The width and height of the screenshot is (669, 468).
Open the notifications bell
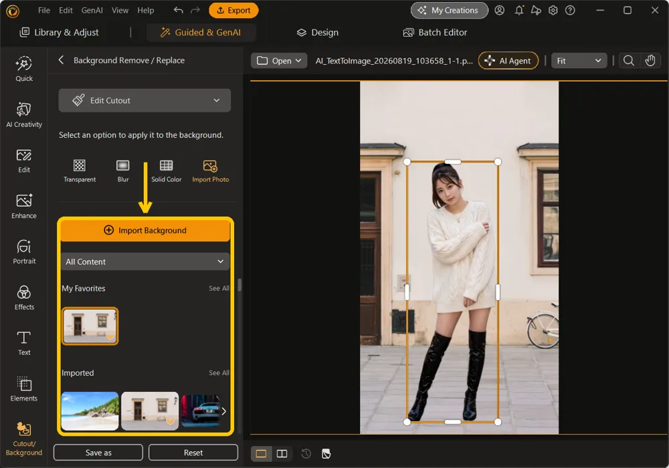point(519,10)
